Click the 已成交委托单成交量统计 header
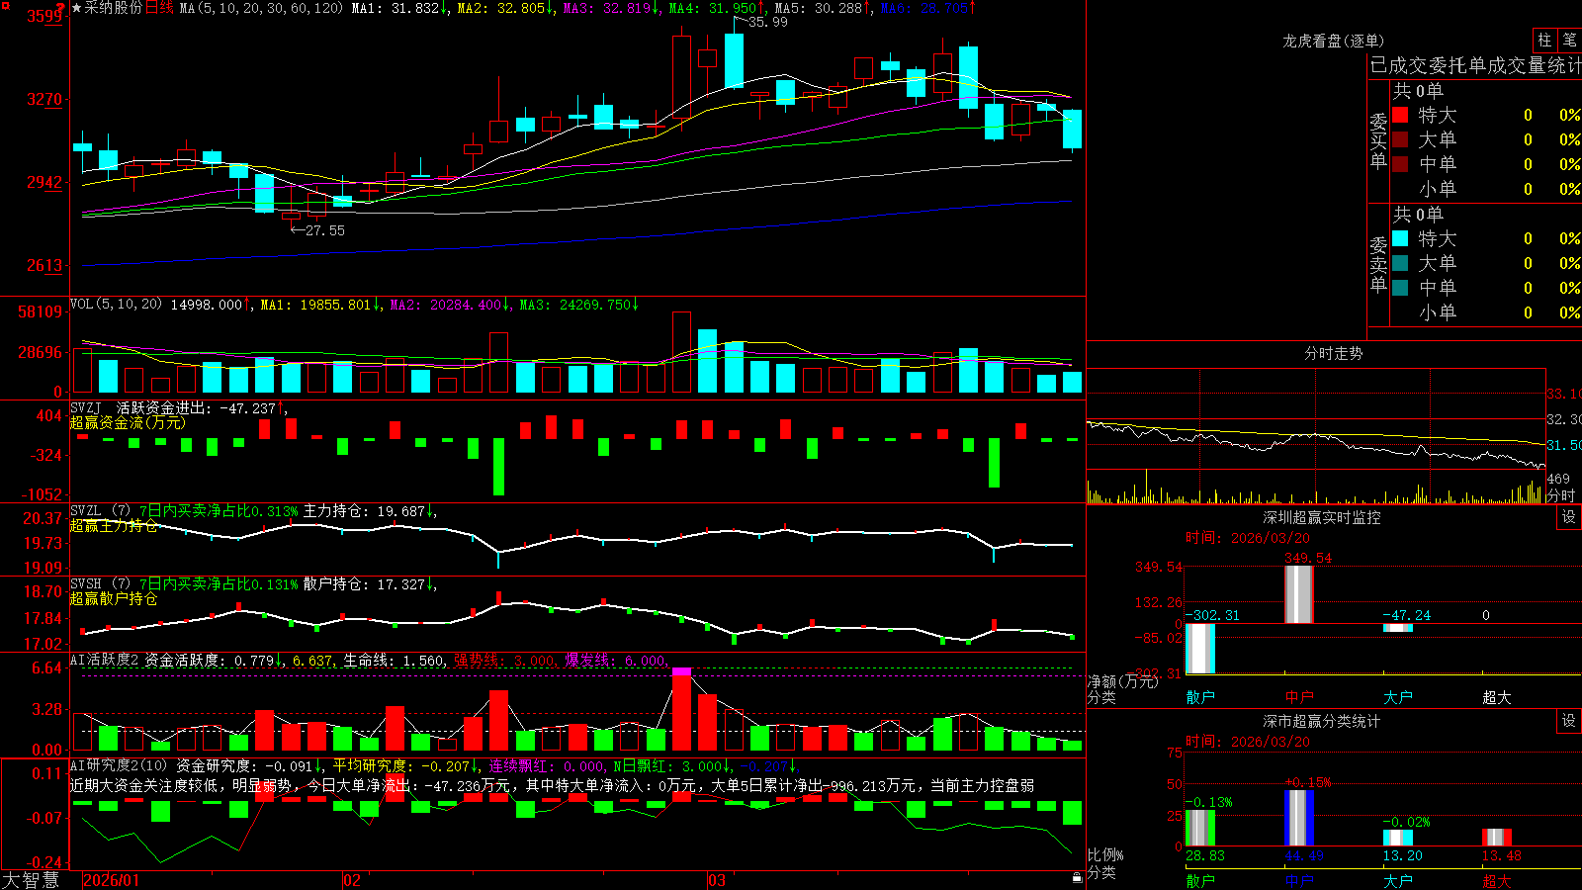 (1475, 65)
